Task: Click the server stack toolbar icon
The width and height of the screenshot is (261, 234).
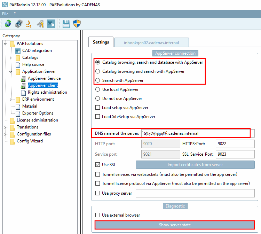Action: [19, 23]
